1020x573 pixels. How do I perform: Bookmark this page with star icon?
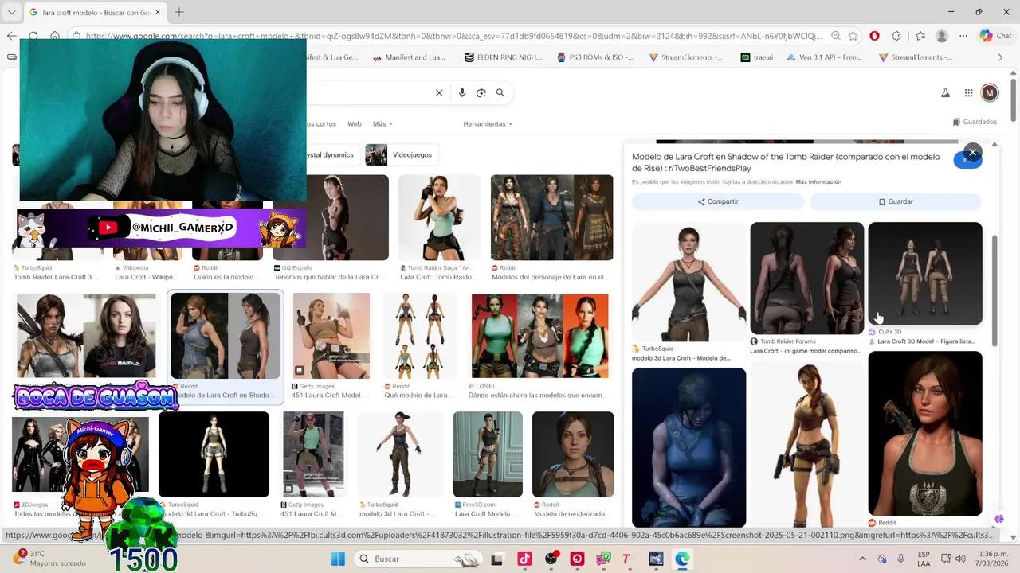(853, 36)
